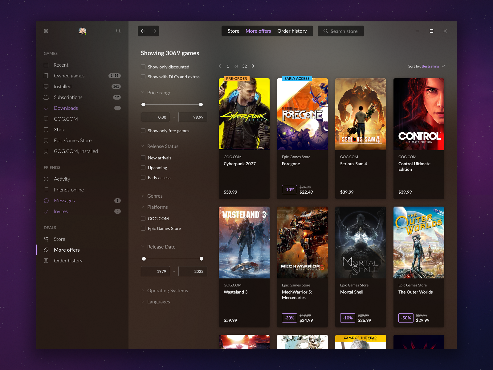Image resolution: width=493 pixels, height=370 pixels.
Task: Click magnifier icon in Search store
Action: click(x=326, y=31)
